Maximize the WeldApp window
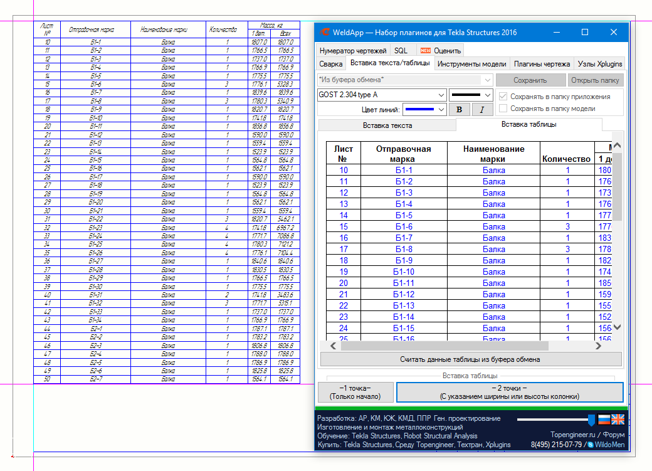This screenshot has height=471, width=652. (584, 32)
